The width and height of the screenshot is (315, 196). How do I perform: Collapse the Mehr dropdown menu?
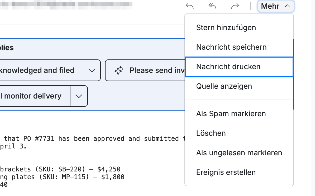point(276,6)
